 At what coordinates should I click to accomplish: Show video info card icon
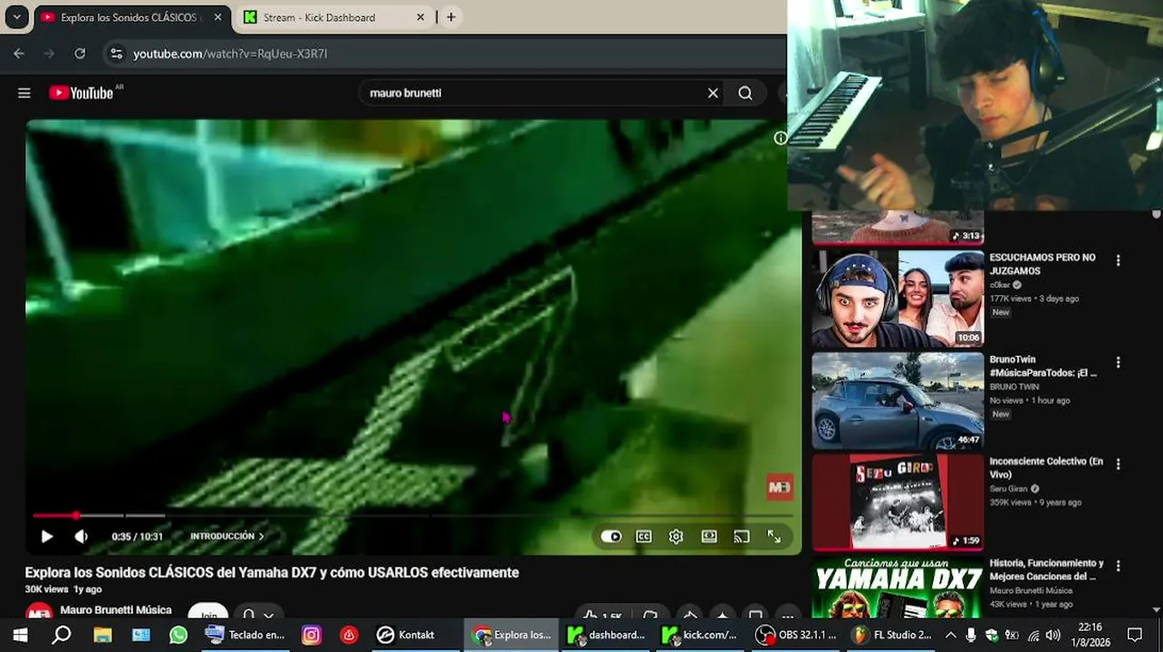tap(781, 138)
